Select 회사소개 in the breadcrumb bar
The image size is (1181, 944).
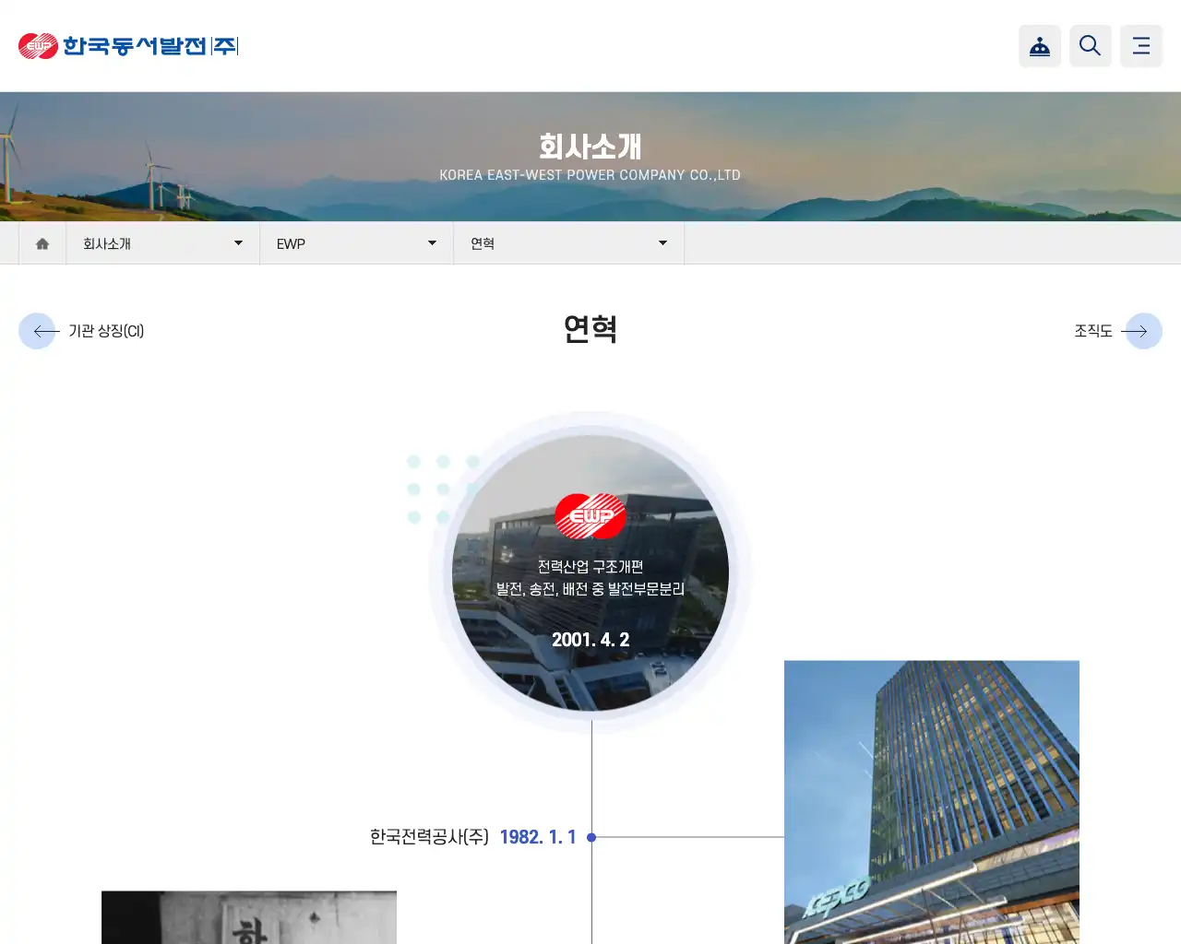(x=107, y=242)
